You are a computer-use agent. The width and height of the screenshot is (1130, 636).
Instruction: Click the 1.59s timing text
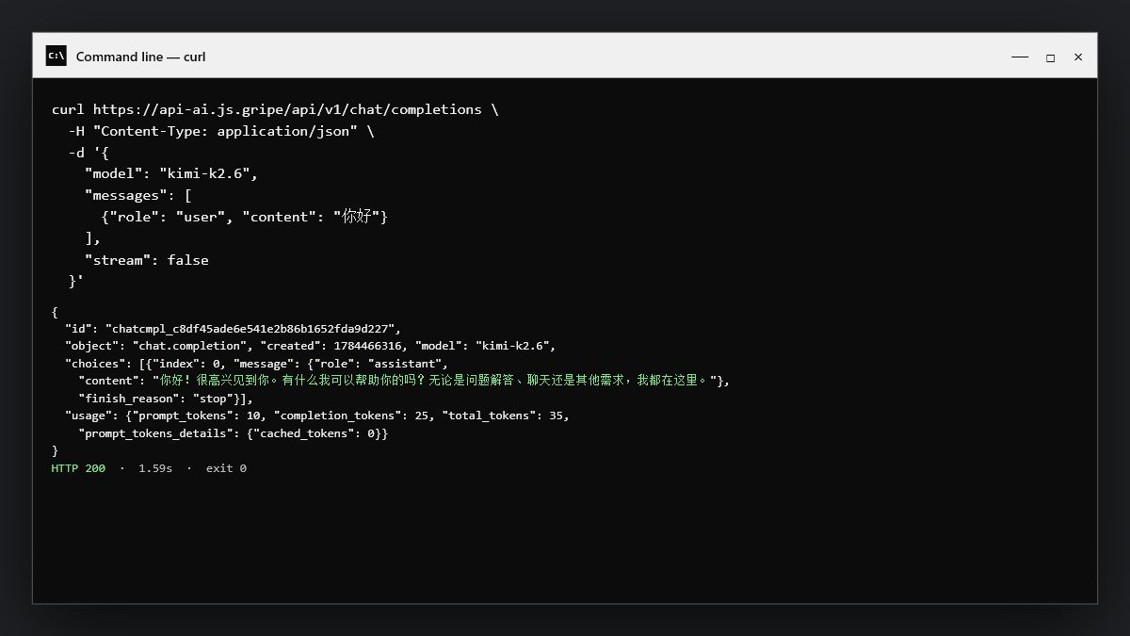[155, 468]
